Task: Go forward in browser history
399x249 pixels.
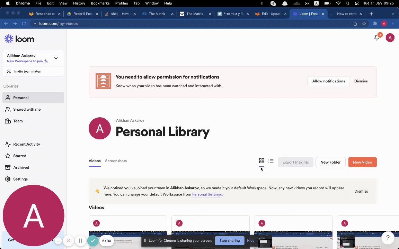Action: click(x=15, y=24)
